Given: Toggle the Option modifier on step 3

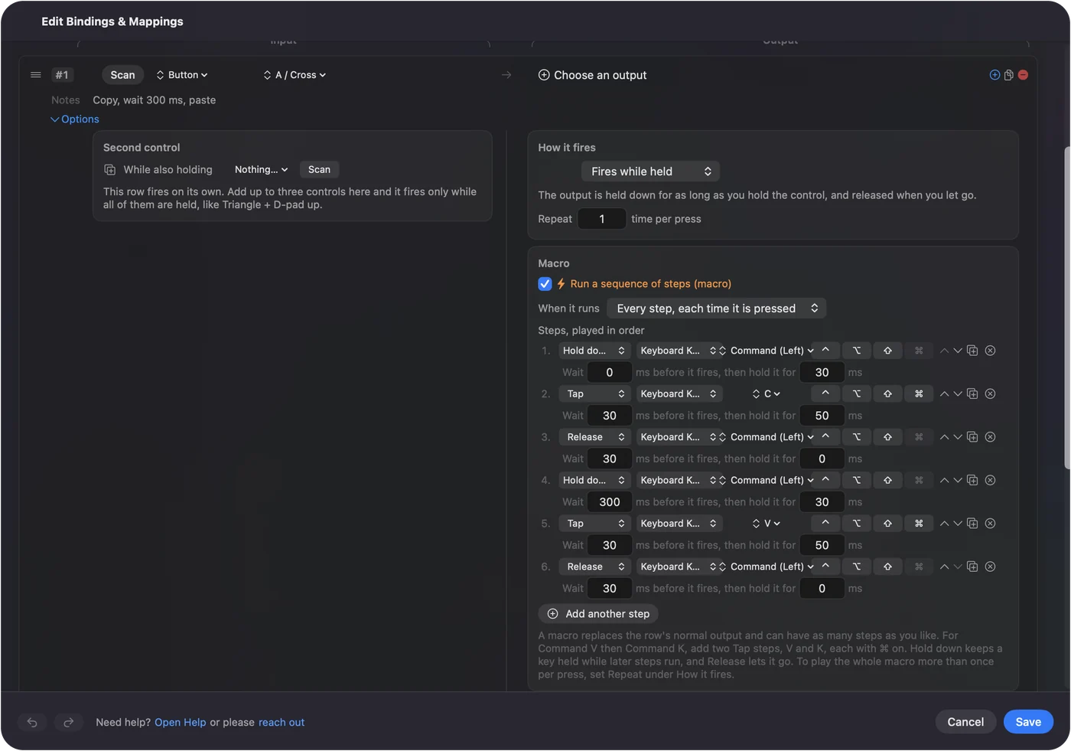Looking at the screenshot, I should (x=857, y=437).
